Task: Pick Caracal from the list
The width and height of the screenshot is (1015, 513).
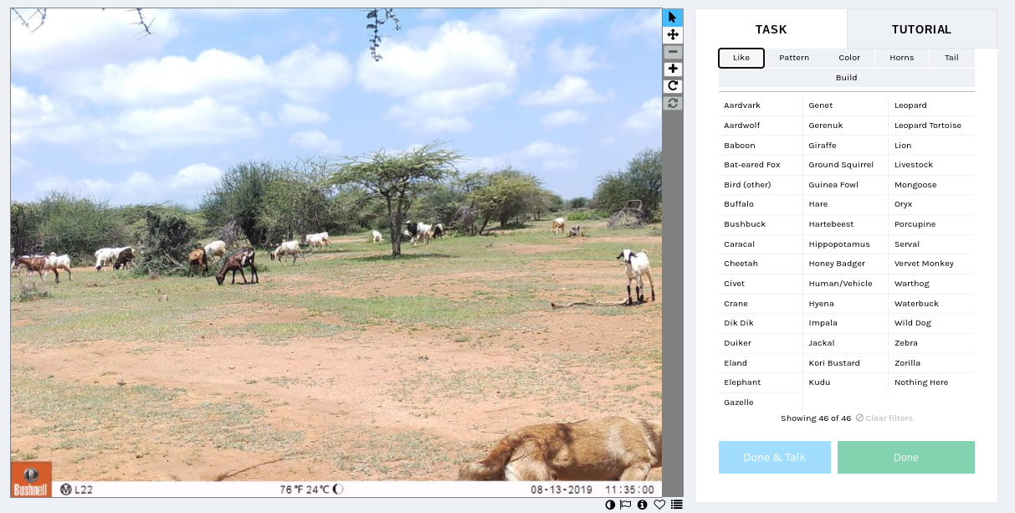Action: [x=761, y=244]
